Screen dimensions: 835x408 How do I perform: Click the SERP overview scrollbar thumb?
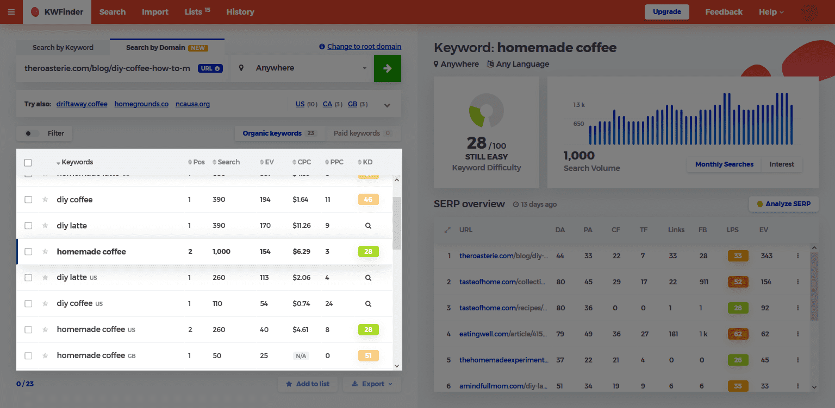(814, 286)
